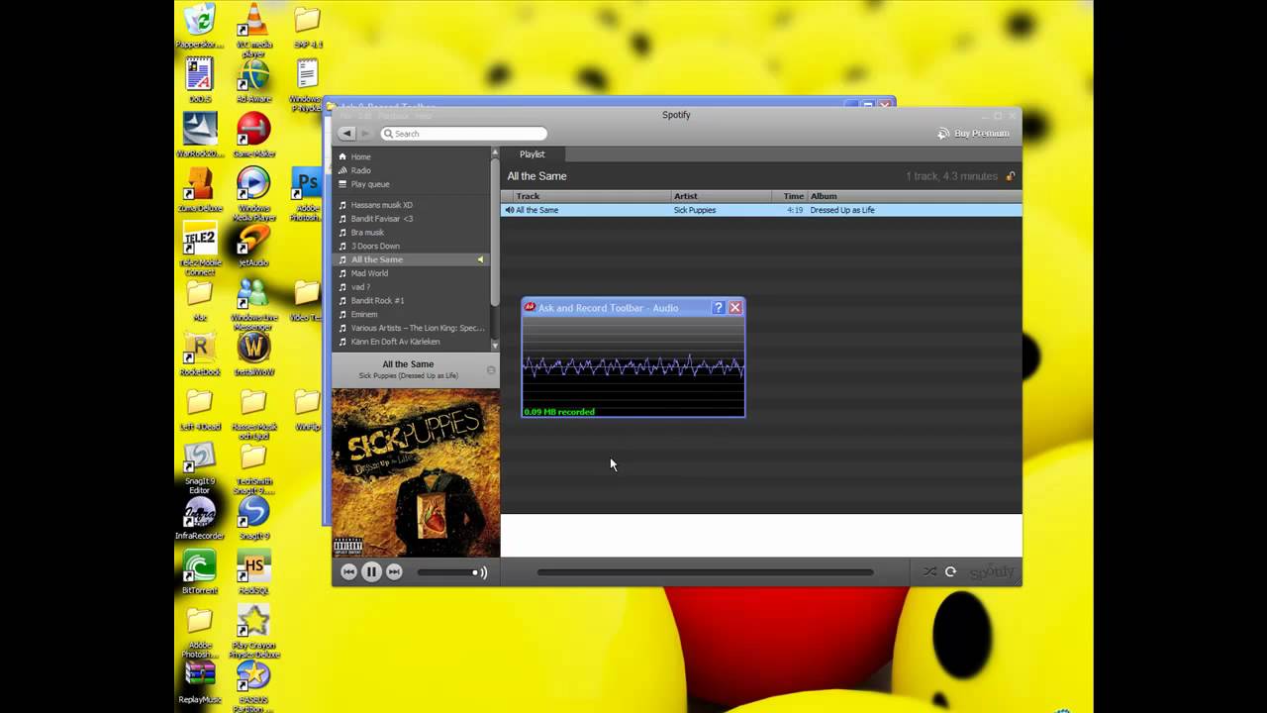Launch the Game Maker shortcut

[x=253, y=134]
